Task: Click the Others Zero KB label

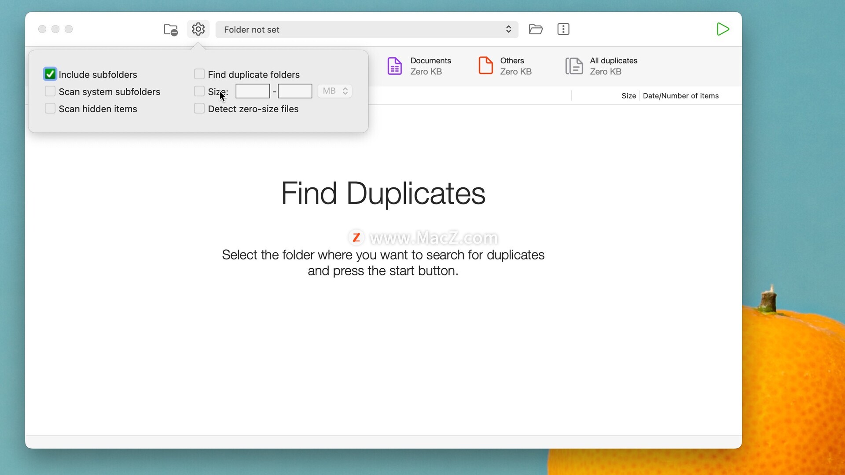Action: point(516,72)
